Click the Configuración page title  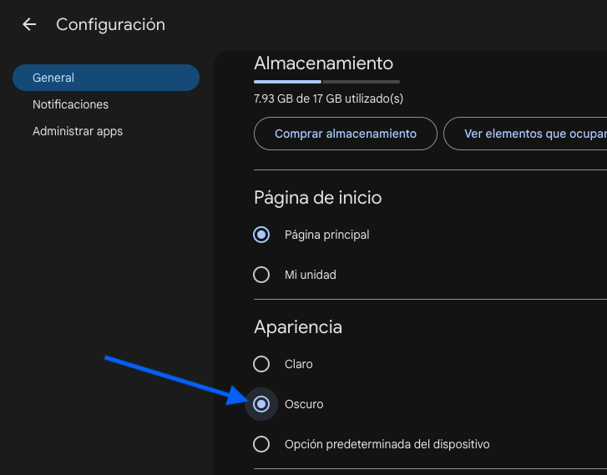click(x=110, y=25)
